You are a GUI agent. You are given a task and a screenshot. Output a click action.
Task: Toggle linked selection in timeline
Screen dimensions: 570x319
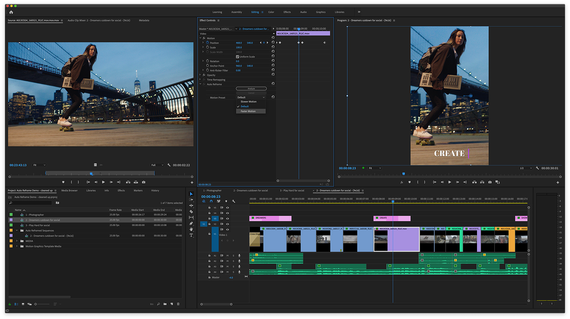point(219,201)
